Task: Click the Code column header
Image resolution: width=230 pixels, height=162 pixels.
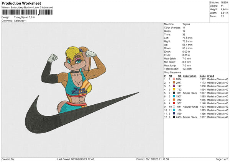Action: click(202, 75)
